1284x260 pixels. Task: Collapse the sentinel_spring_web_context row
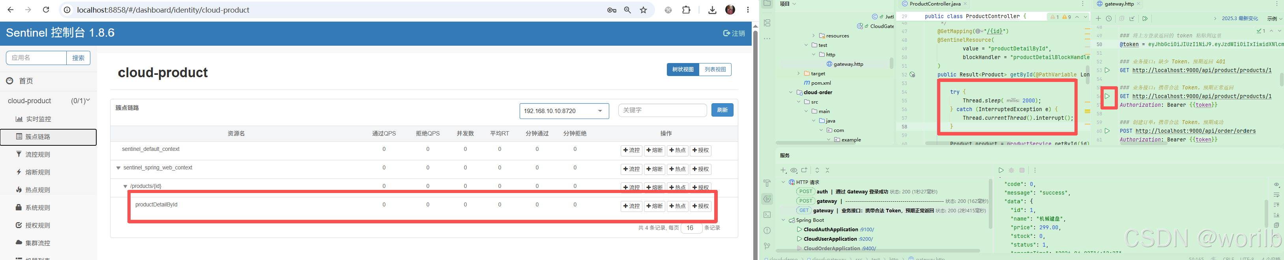118,168
